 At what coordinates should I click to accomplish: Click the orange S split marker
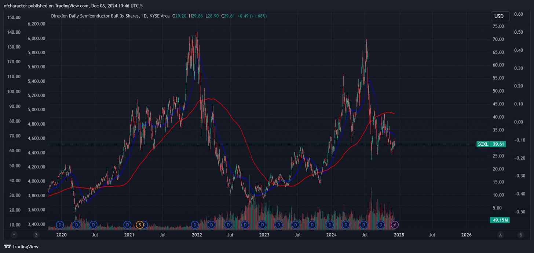pyautogui.click(x=140, y=224)
